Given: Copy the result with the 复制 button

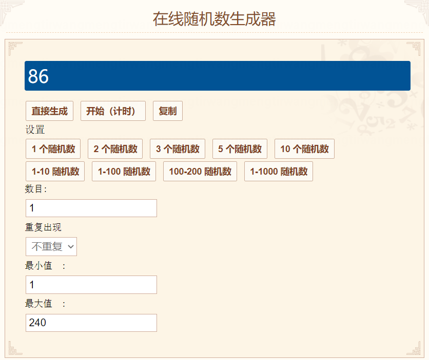Looking at the screenshot, I should [x=167, y=111].
